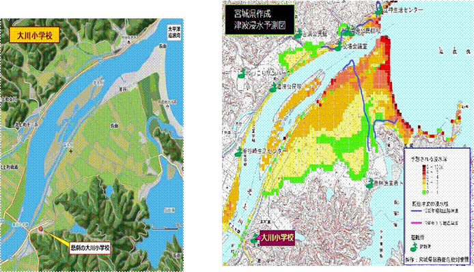Click the yellow 大川小学校 title label on left map

coord(34,35)
